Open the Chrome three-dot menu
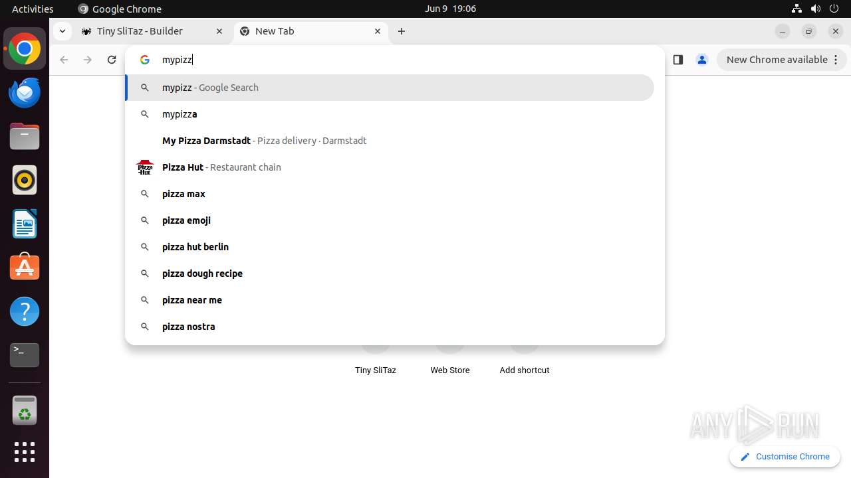The image size is (851, 478). click(836, 60)
